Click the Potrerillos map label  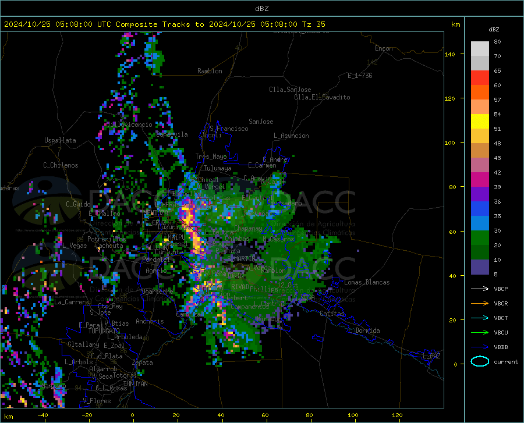pos(107,239)
